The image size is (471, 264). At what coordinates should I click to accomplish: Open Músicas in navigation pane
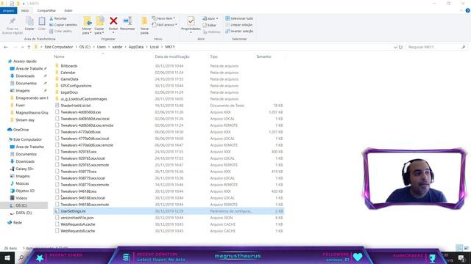(22, 183)
